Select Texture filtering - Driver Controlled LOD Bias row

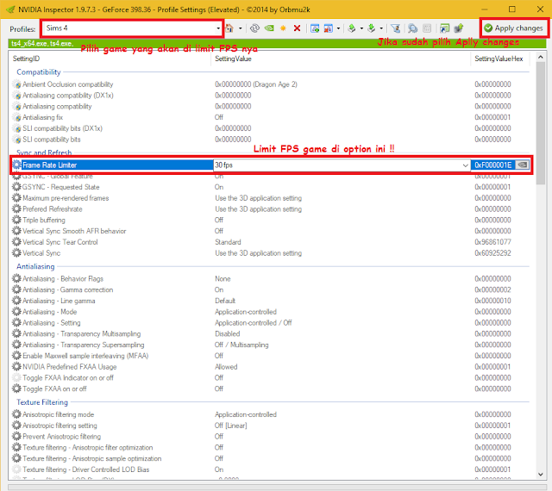270,469
